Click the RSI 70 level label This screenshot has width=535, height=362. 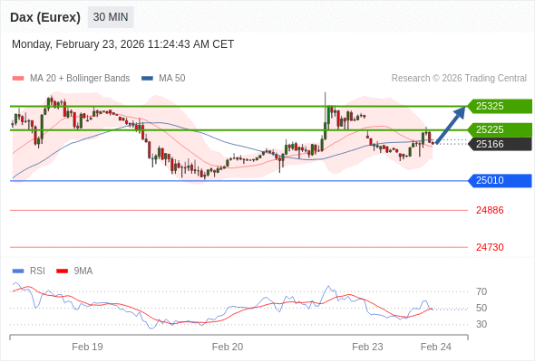[x=481, y=291]
